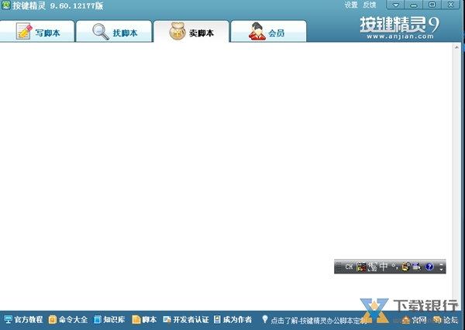The width and height of the screenshot is (465, 330).
Task: Open the IME language bar options arrow
Action: pos(441,270)
